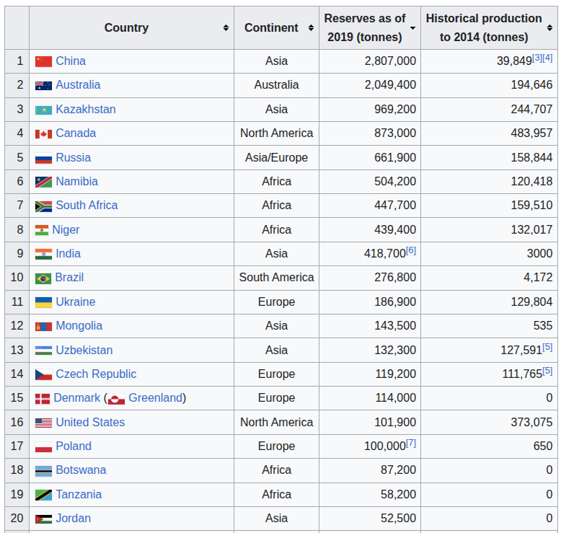Open footnote 7 next to Poland reserves

411,443
